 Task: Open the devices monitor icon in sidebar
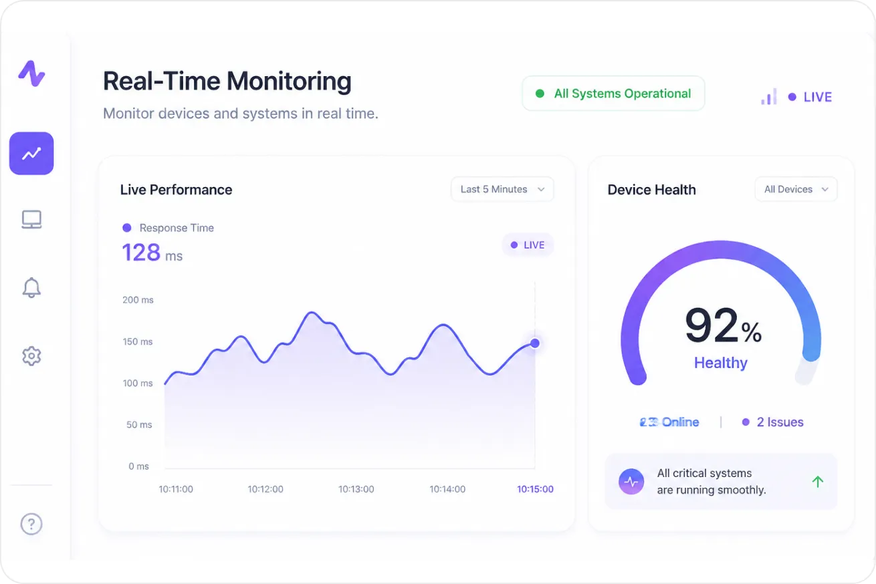31,220
